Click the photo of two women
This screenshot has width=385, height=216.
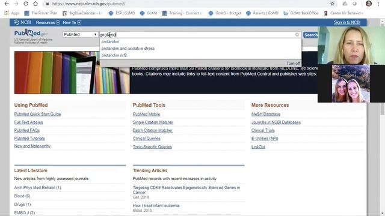351,83
